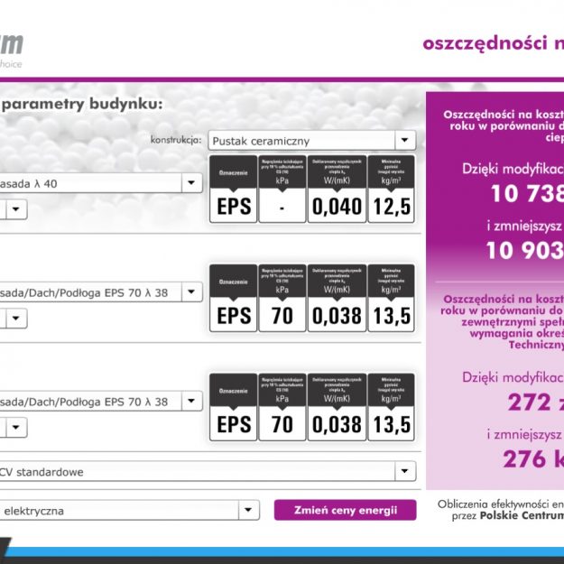Select the 0,038 W/(mK) tile in the last row

coord(337,408)
